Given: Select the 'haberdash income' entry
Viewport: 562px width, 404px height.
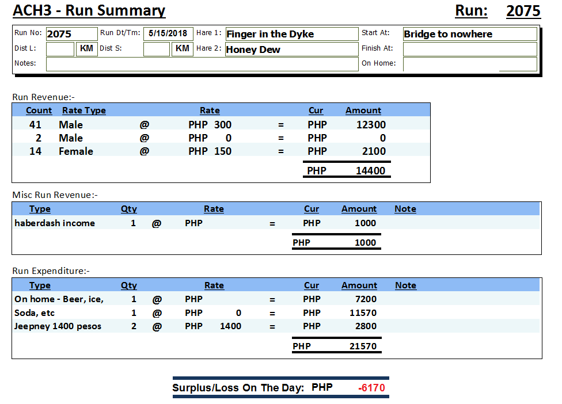Looking at the screenshot, I should tap(55, 223).
